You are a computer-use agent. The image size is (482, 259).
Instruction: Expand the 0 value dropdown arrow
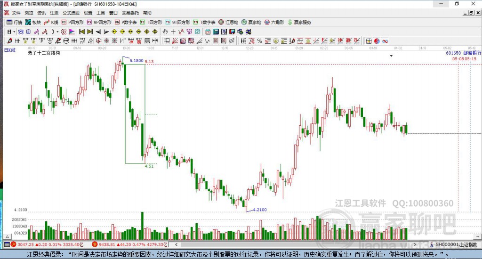[x=57, y=32]
